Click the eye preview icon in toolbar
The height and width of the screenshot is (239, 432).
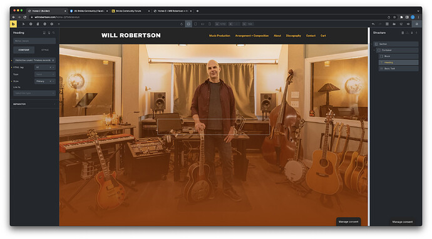pyautogui.click(x=408, y=24)
